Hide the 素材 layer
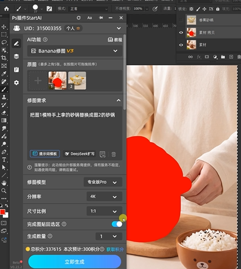Image resolution: width=241 pixels, height=269 pixels. 181,45
